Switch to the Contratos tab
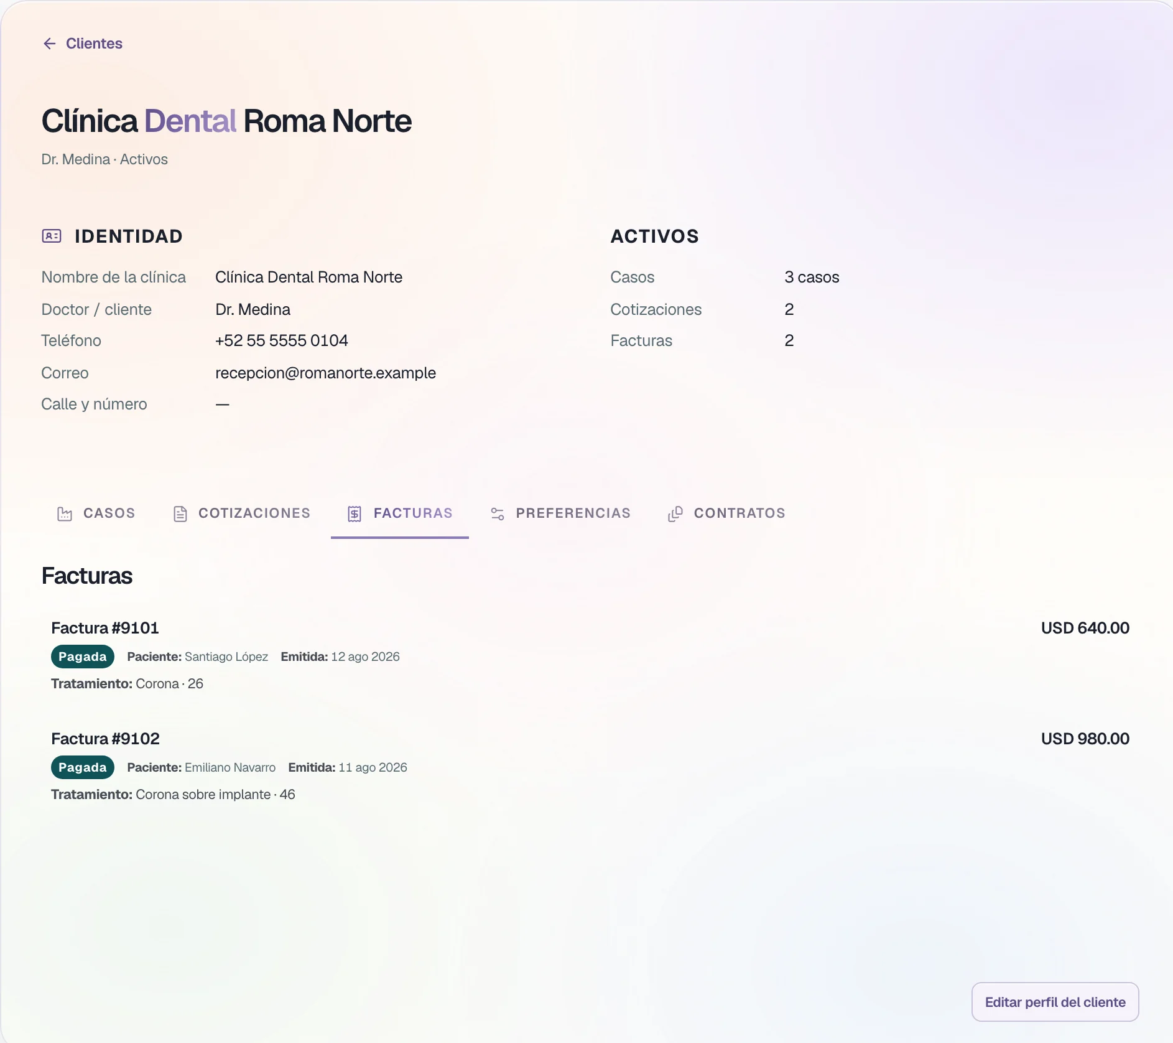The height and width of the screenshot is (1043, 1173). [x=726, y=513]
